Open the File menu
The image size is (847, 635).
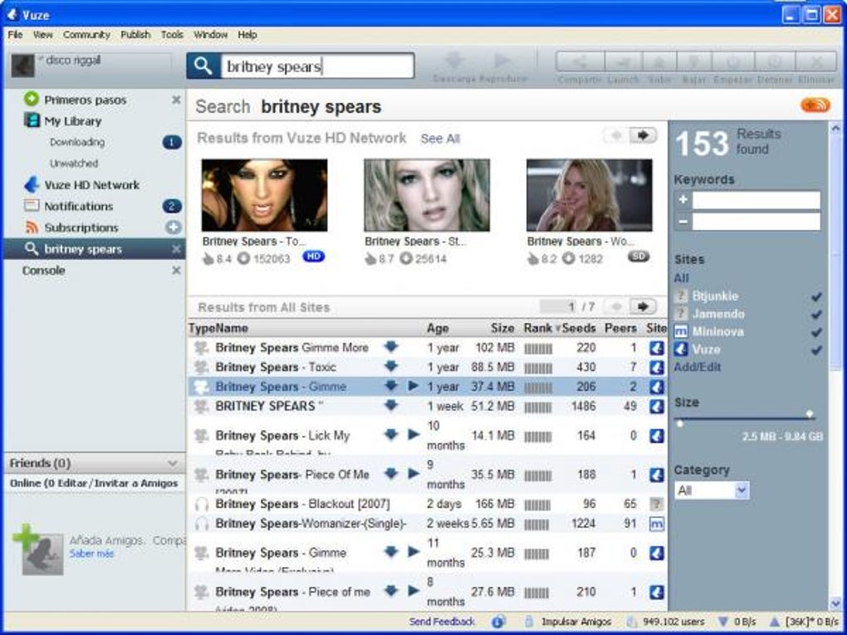[15, 35]
